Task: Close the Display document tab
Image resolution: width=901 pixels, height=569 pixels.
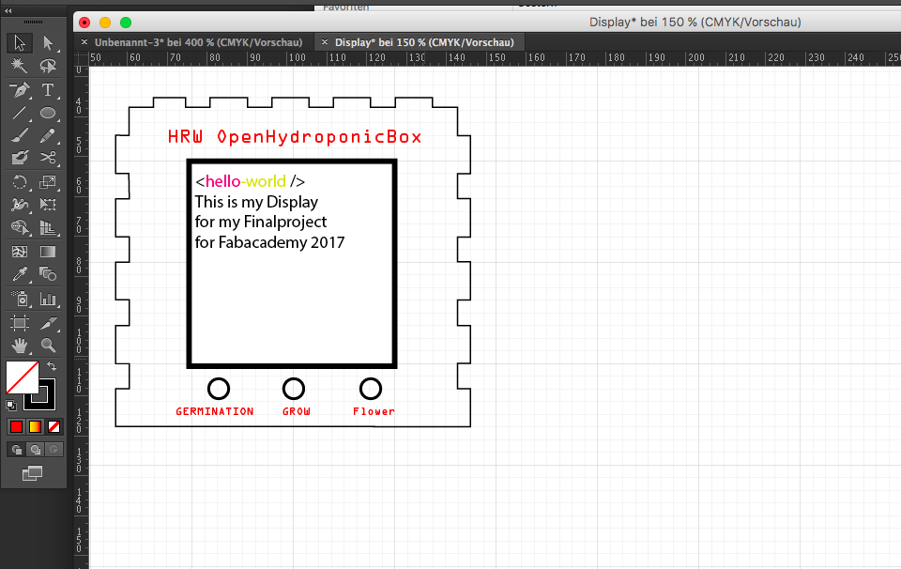Action: [325, 42]
